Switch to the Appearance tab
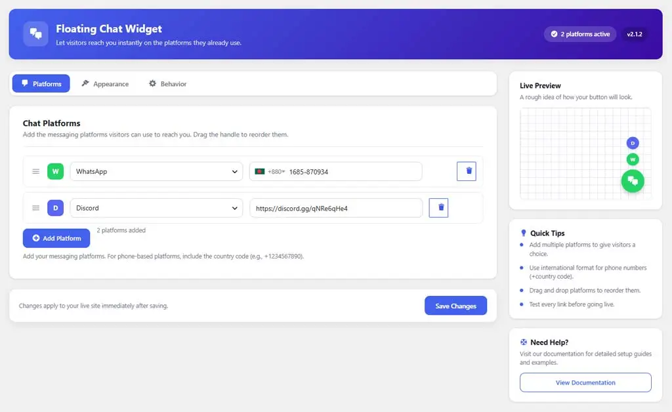This screenshot has width=672, height=412. pos(105,83)
